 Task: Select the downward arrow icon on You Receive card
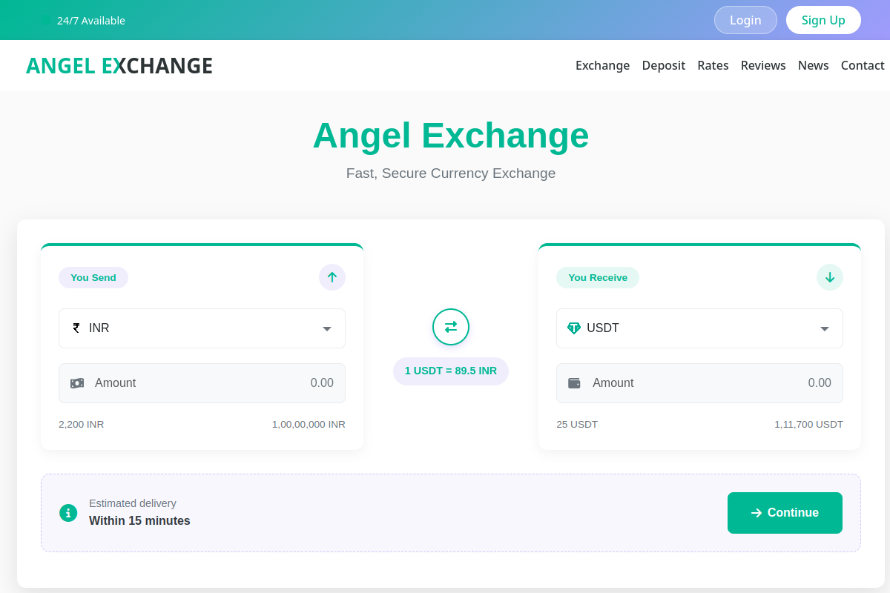tap(830, 277)
